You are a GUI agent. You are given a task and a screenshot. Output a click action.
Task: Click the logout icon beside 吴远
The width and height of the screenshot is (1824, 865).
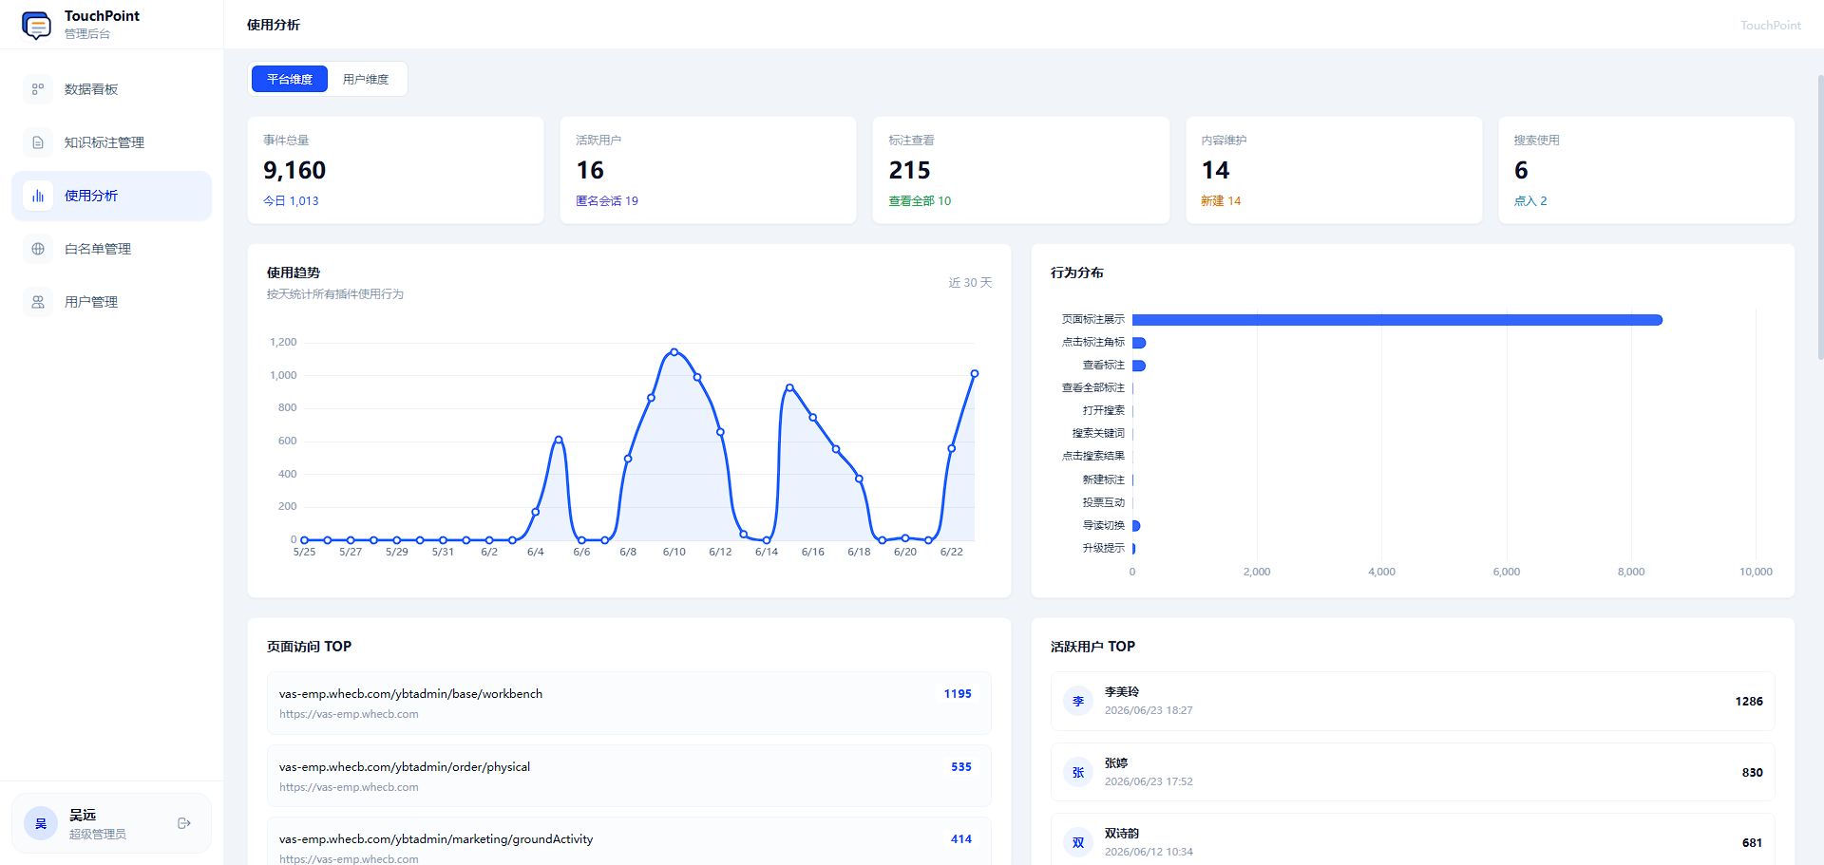coord(184,823)
